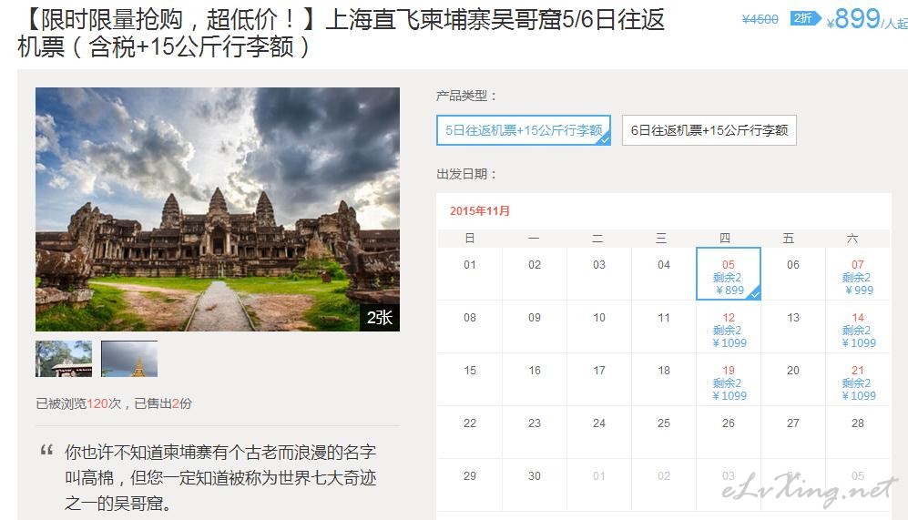The image size is (908, 520).
Task: Select November 19 departure date
Action: point(729,379)
